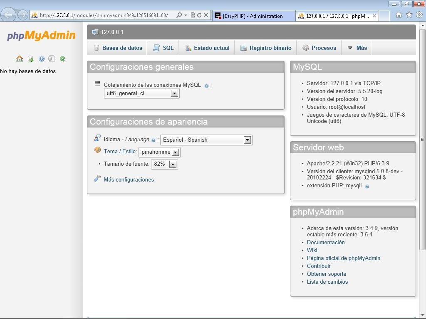Click 'Apache/2.2.21 (Win32) PHP/5.3.9' text
Image resolution: width=426 pixels, height=319 pixels.
[348, 163]
